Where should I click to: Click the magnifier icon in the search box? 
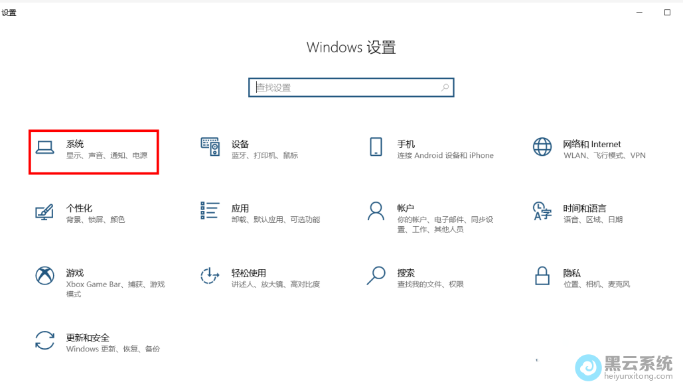click(x=444, y=87)
